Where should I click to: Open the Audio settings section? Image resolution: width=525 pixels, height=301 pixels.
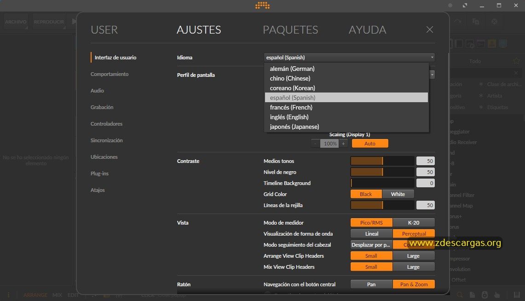point(97,90)
